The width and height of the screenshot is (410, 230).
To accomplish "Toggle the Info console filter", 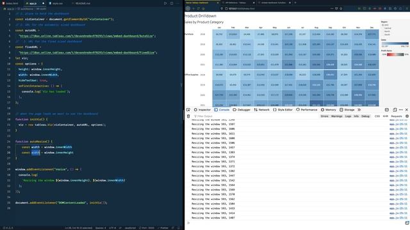I will click(356, 116).
